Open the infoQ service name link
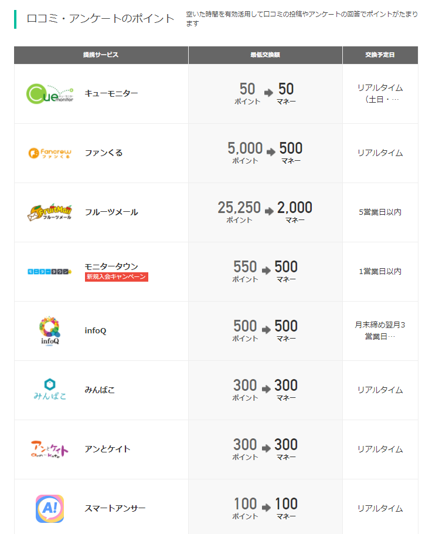 click(96, 330)
